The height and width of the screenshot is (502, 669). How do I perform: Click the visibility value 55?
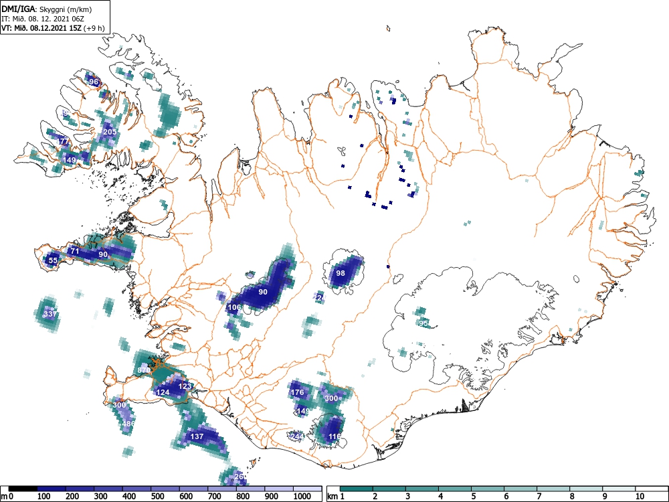(53, 260)
